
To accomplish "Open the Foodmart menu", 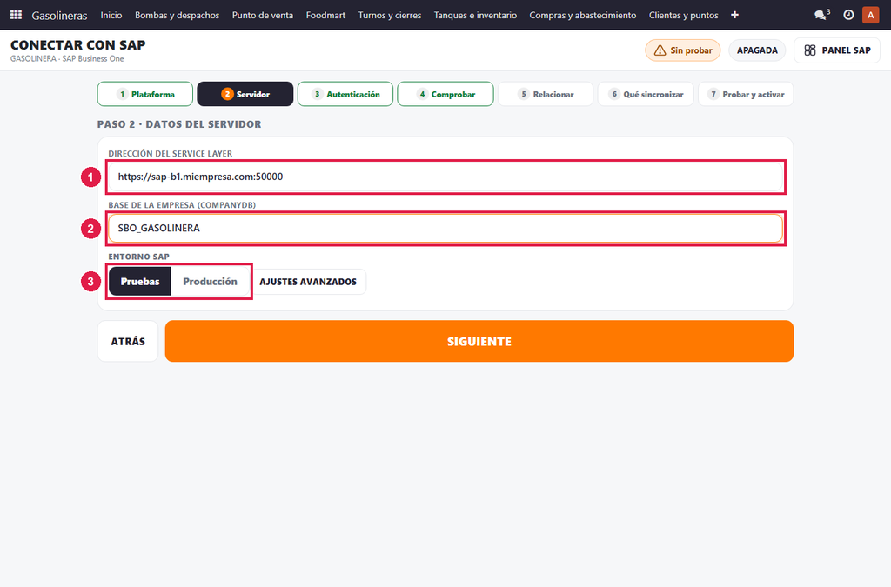I will [325, 16].
